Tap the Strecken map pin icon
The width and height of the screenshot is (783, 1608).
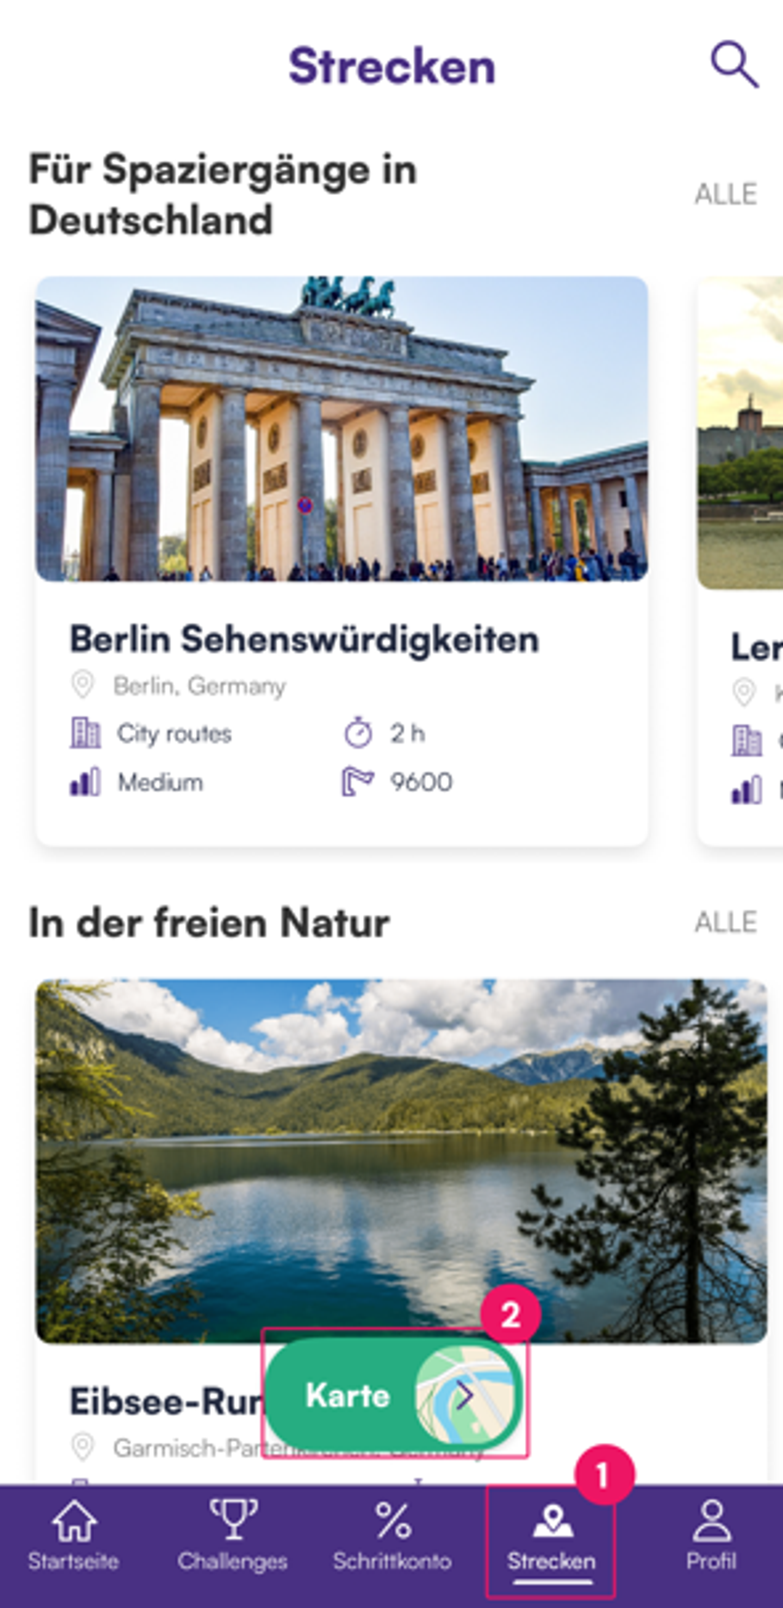coord(552,1520)
